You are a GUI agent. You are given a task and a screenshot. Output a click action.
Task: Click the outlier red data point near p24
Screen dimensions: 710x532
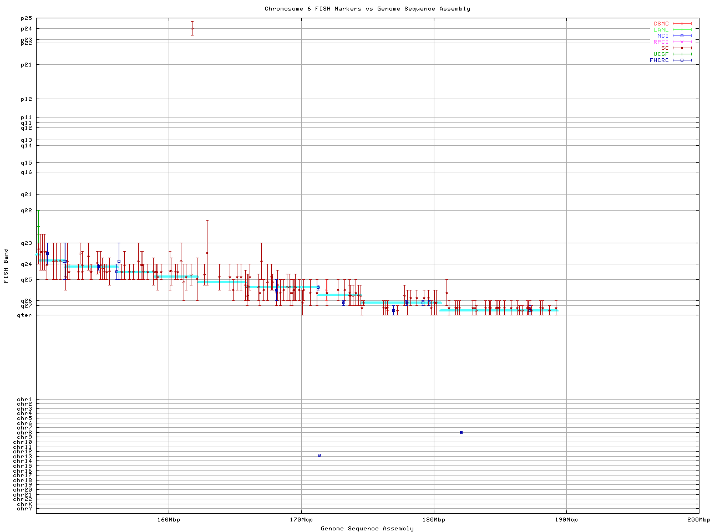coord(192,28)
